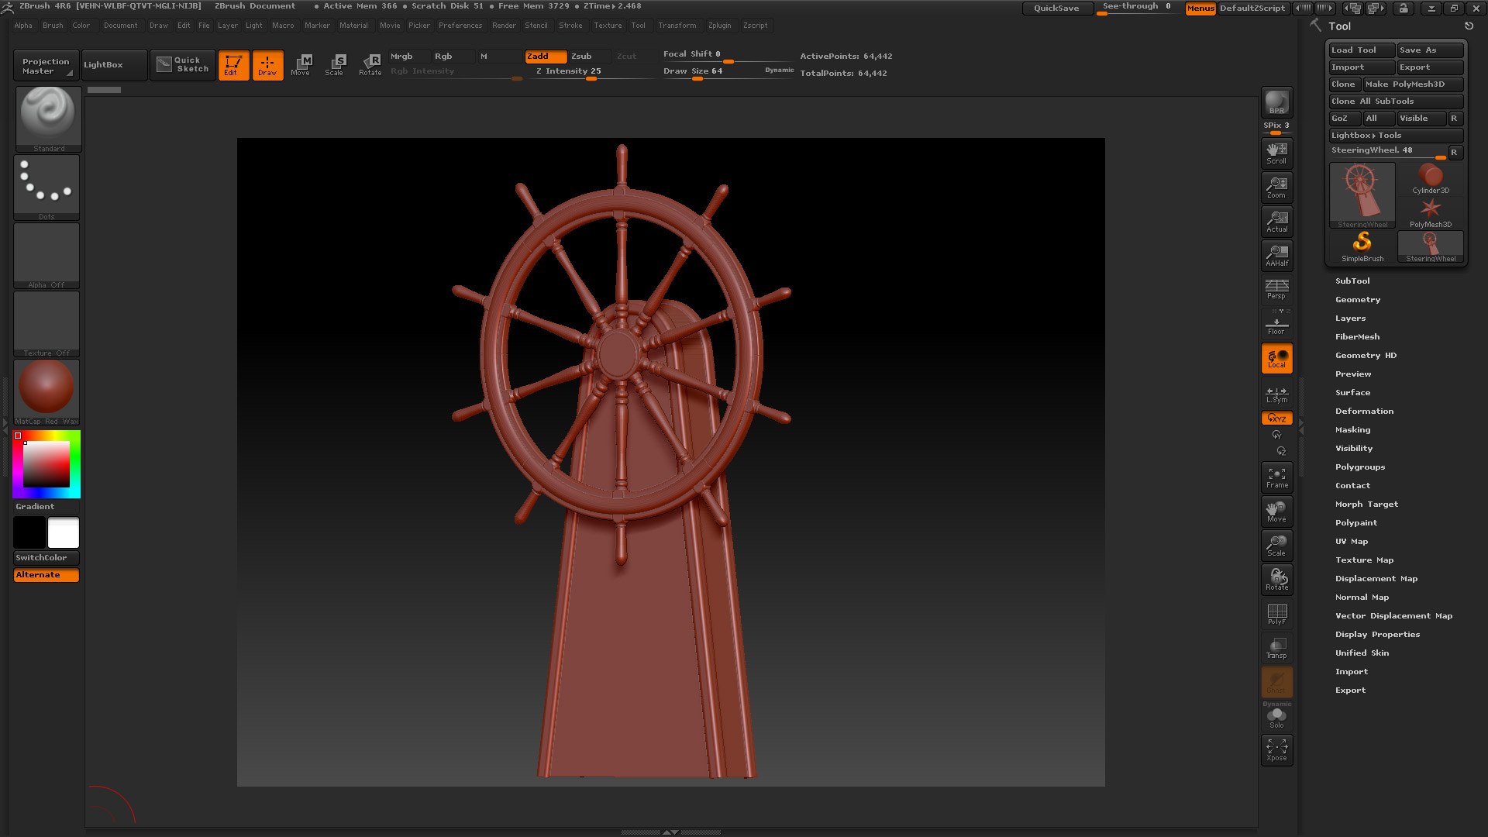
Task: Open LightBox browser
Action: point(114,64)
